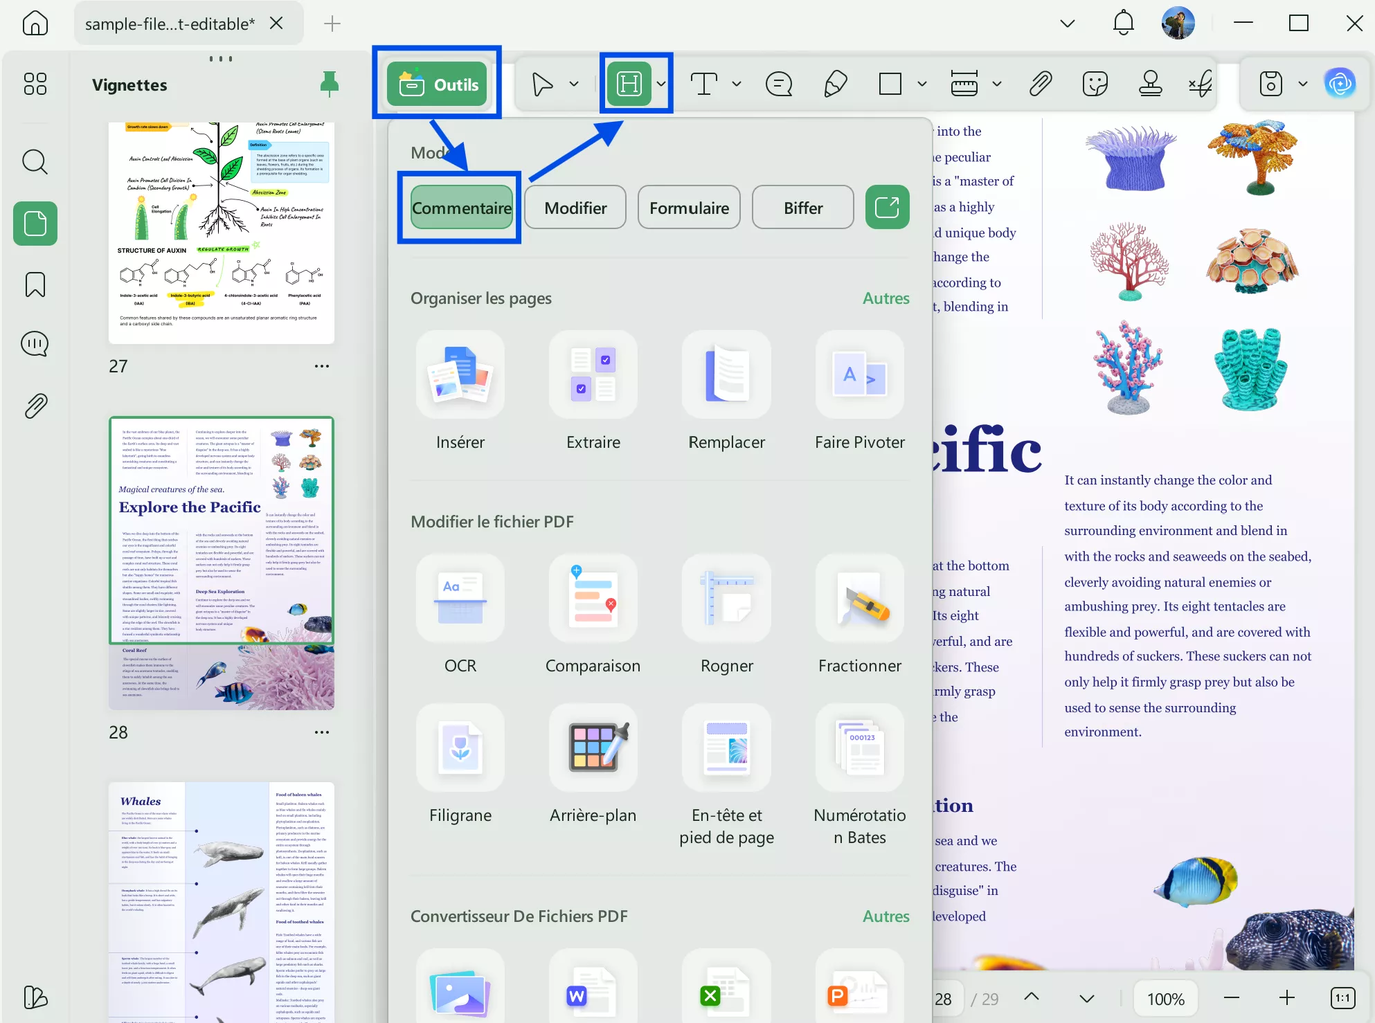Open the Filigrane watermark tool

460,748
